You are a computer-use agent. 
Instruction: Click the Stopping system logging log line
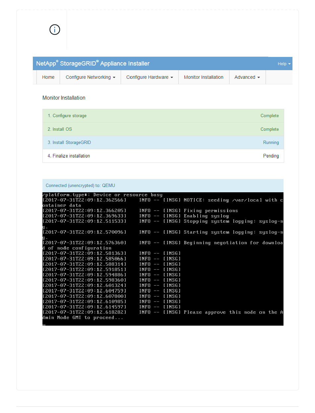click(163, 224)
